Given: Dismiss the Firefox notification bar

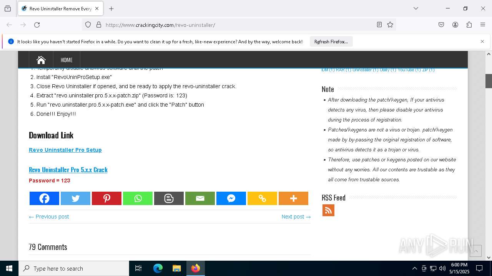Looking at the screenshot, I should (x=482, y=41).
